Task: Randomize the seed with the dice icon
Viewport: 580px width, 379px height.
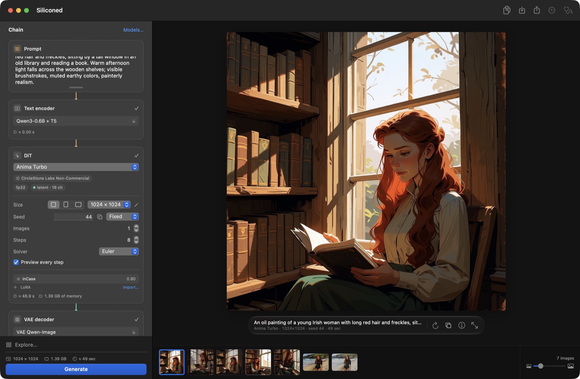Action: click(x=100, y=217)
